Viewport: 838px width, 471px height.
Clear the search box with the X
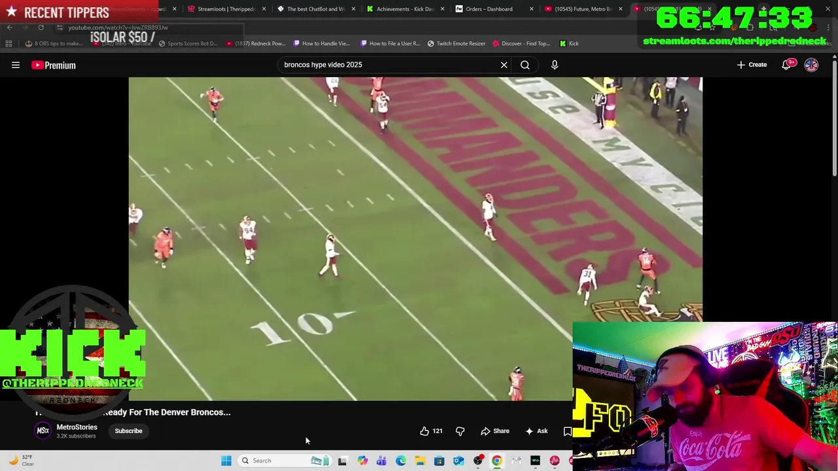504,65
